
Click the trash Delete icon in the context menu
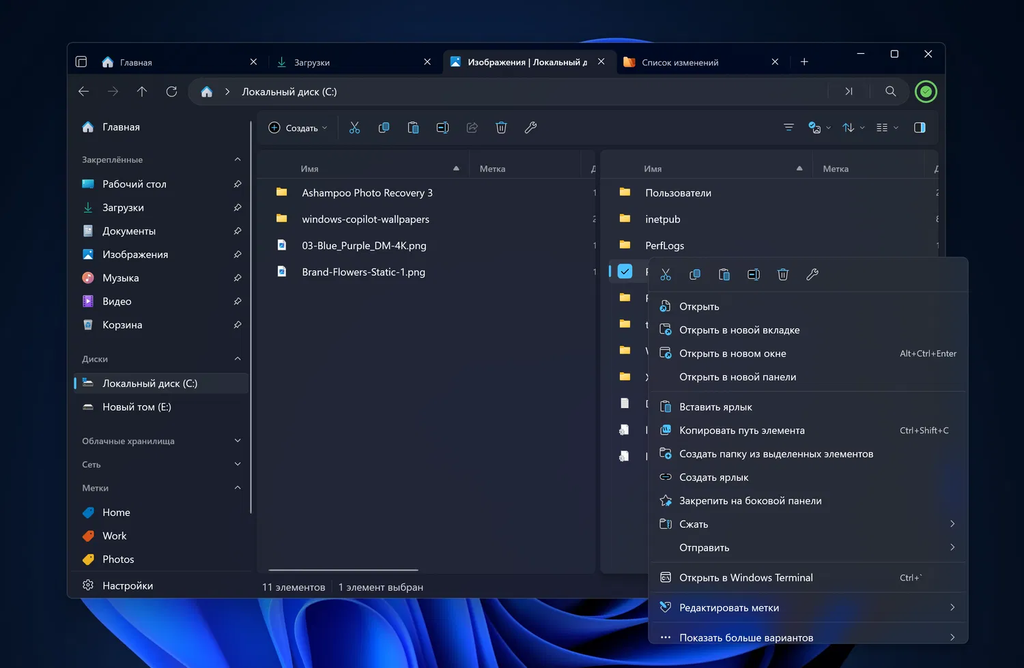(x=783, y=274)
